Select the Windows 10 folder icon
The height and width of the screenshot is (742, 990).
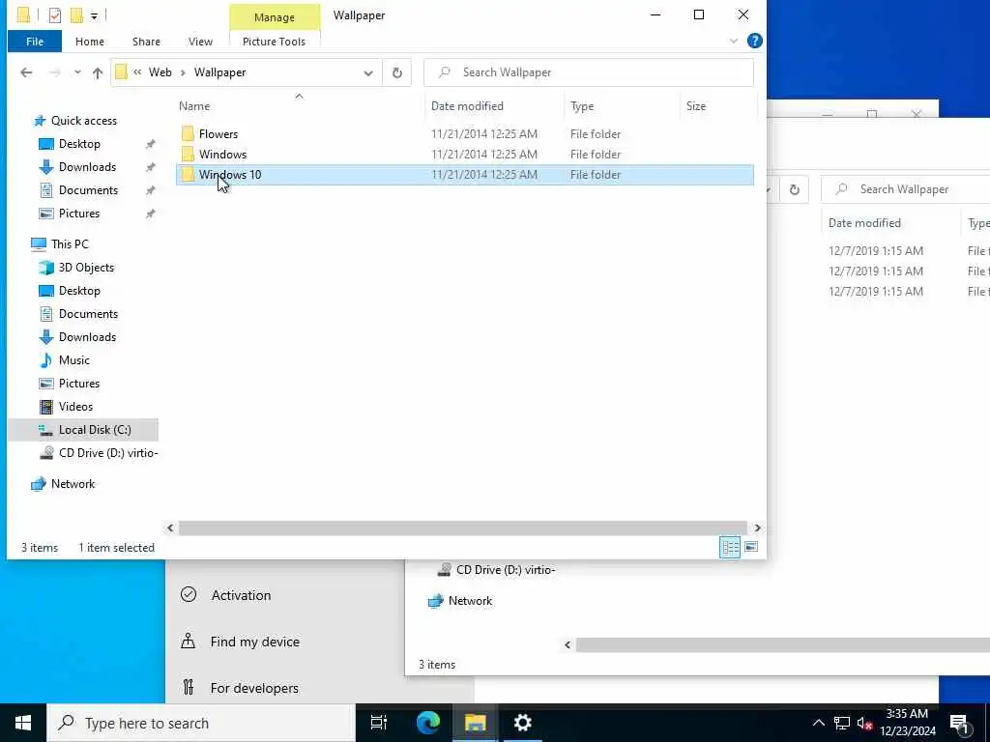[188, 174]
